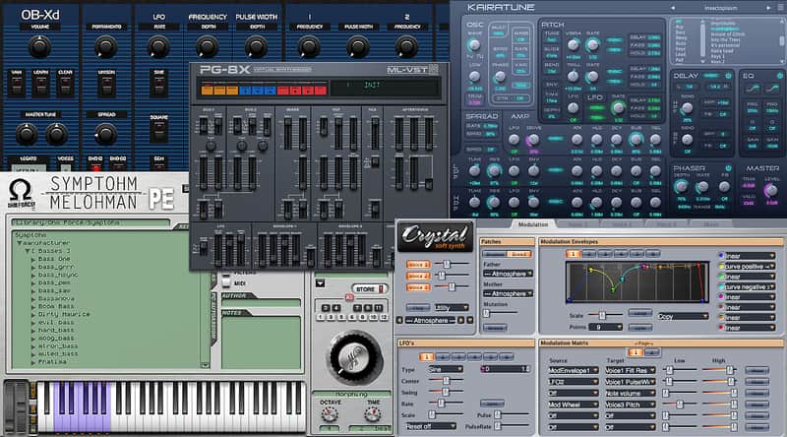Toggle the MIDI switch in Symptohm

coord(226,283)
